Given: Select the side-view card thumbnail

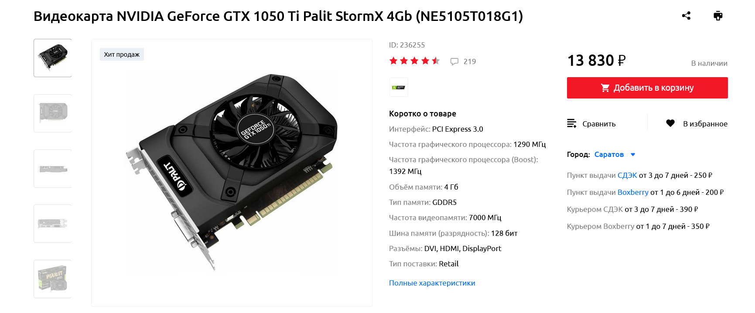Looking at the screenshot, I should [x=53, y=169].
